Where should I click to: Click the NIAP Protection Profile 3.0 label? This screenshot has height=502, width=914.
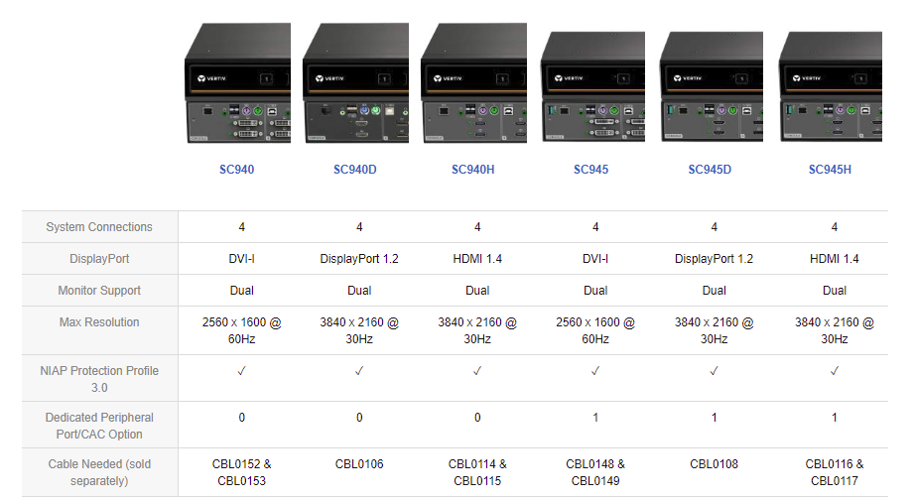[99, 379]
